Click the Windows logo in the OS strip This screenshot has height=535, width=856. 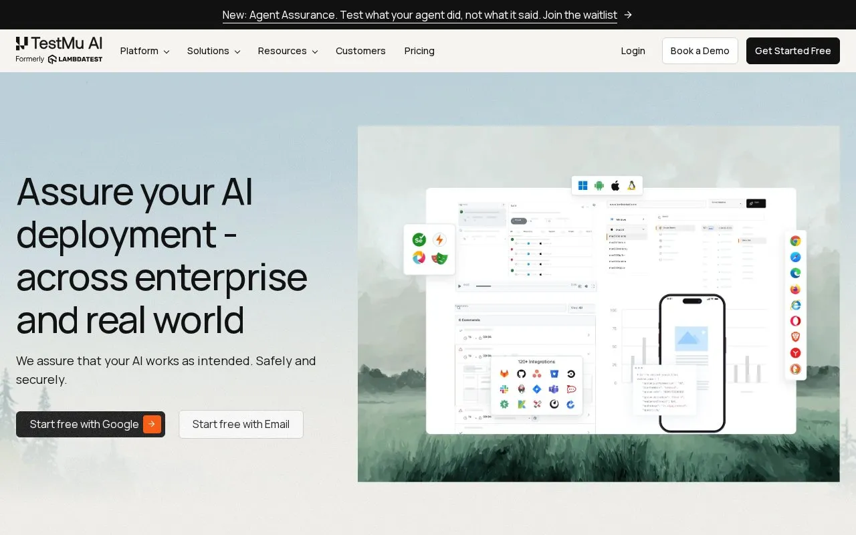[x=582, y=185]
